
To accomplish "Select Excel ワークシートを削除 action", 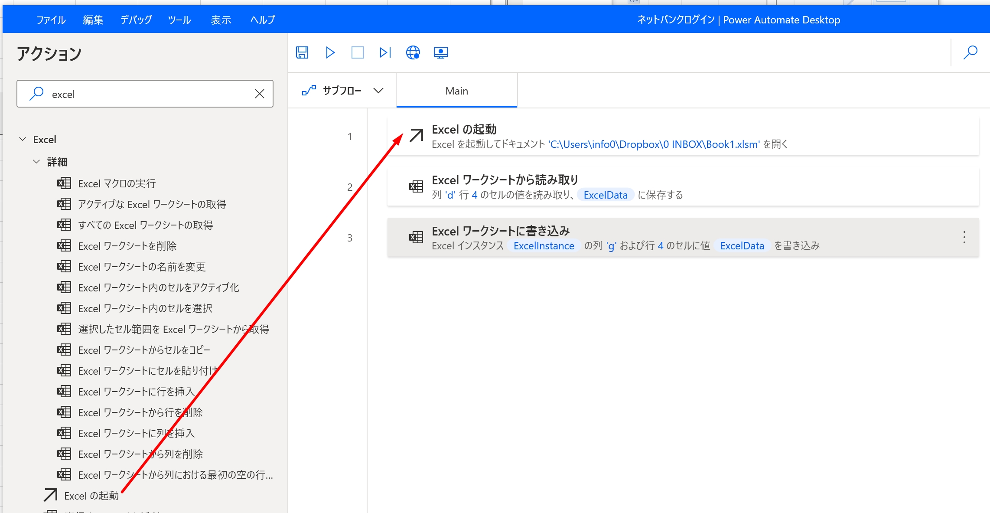I will point(127,246).
